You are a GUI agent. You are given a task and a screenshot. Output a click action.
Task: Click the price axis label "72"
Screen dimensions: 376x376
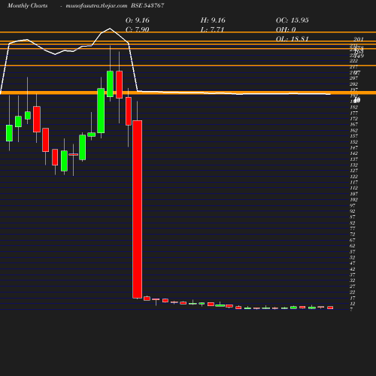(x=353, y=235)
